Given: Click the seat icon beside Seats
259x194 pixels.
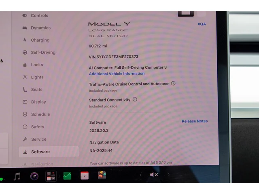Looking at the screenshot, I should point(25,89).
